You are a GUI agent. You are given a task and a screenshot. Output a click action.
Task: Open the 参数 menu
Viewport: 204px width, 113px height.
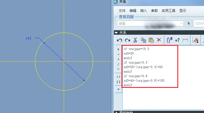coord(154,11)
